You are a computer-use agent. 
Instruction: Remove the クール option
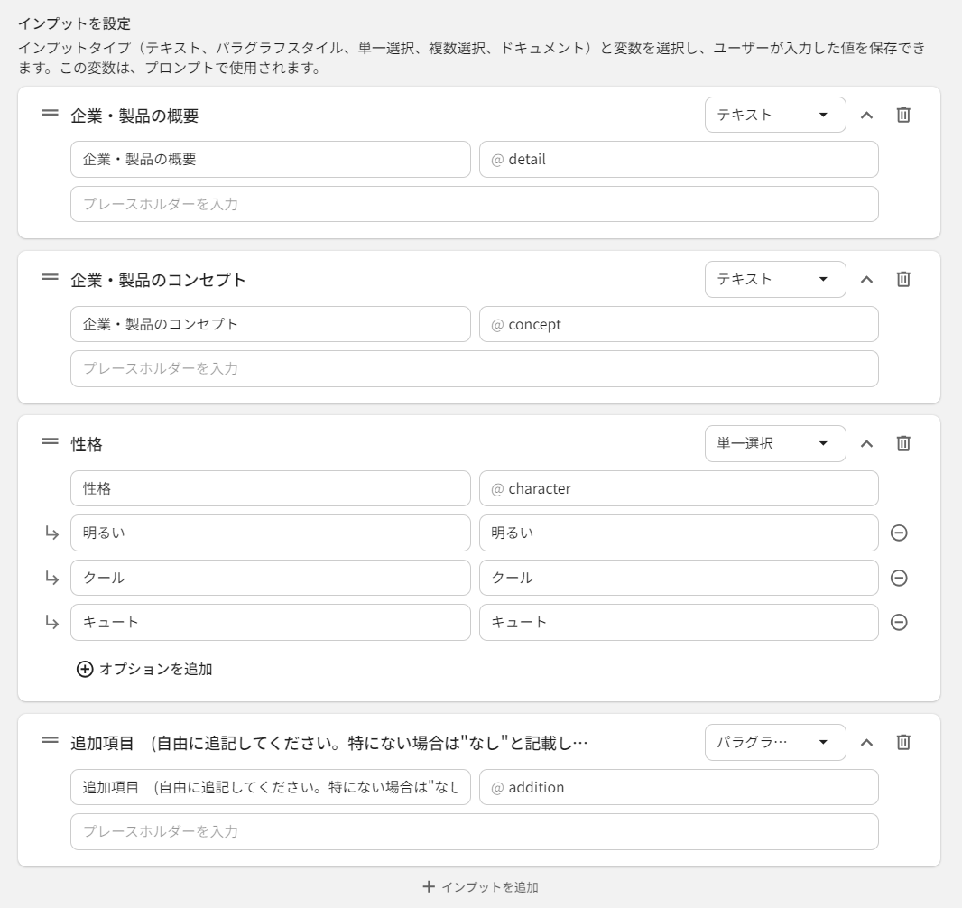898,578
